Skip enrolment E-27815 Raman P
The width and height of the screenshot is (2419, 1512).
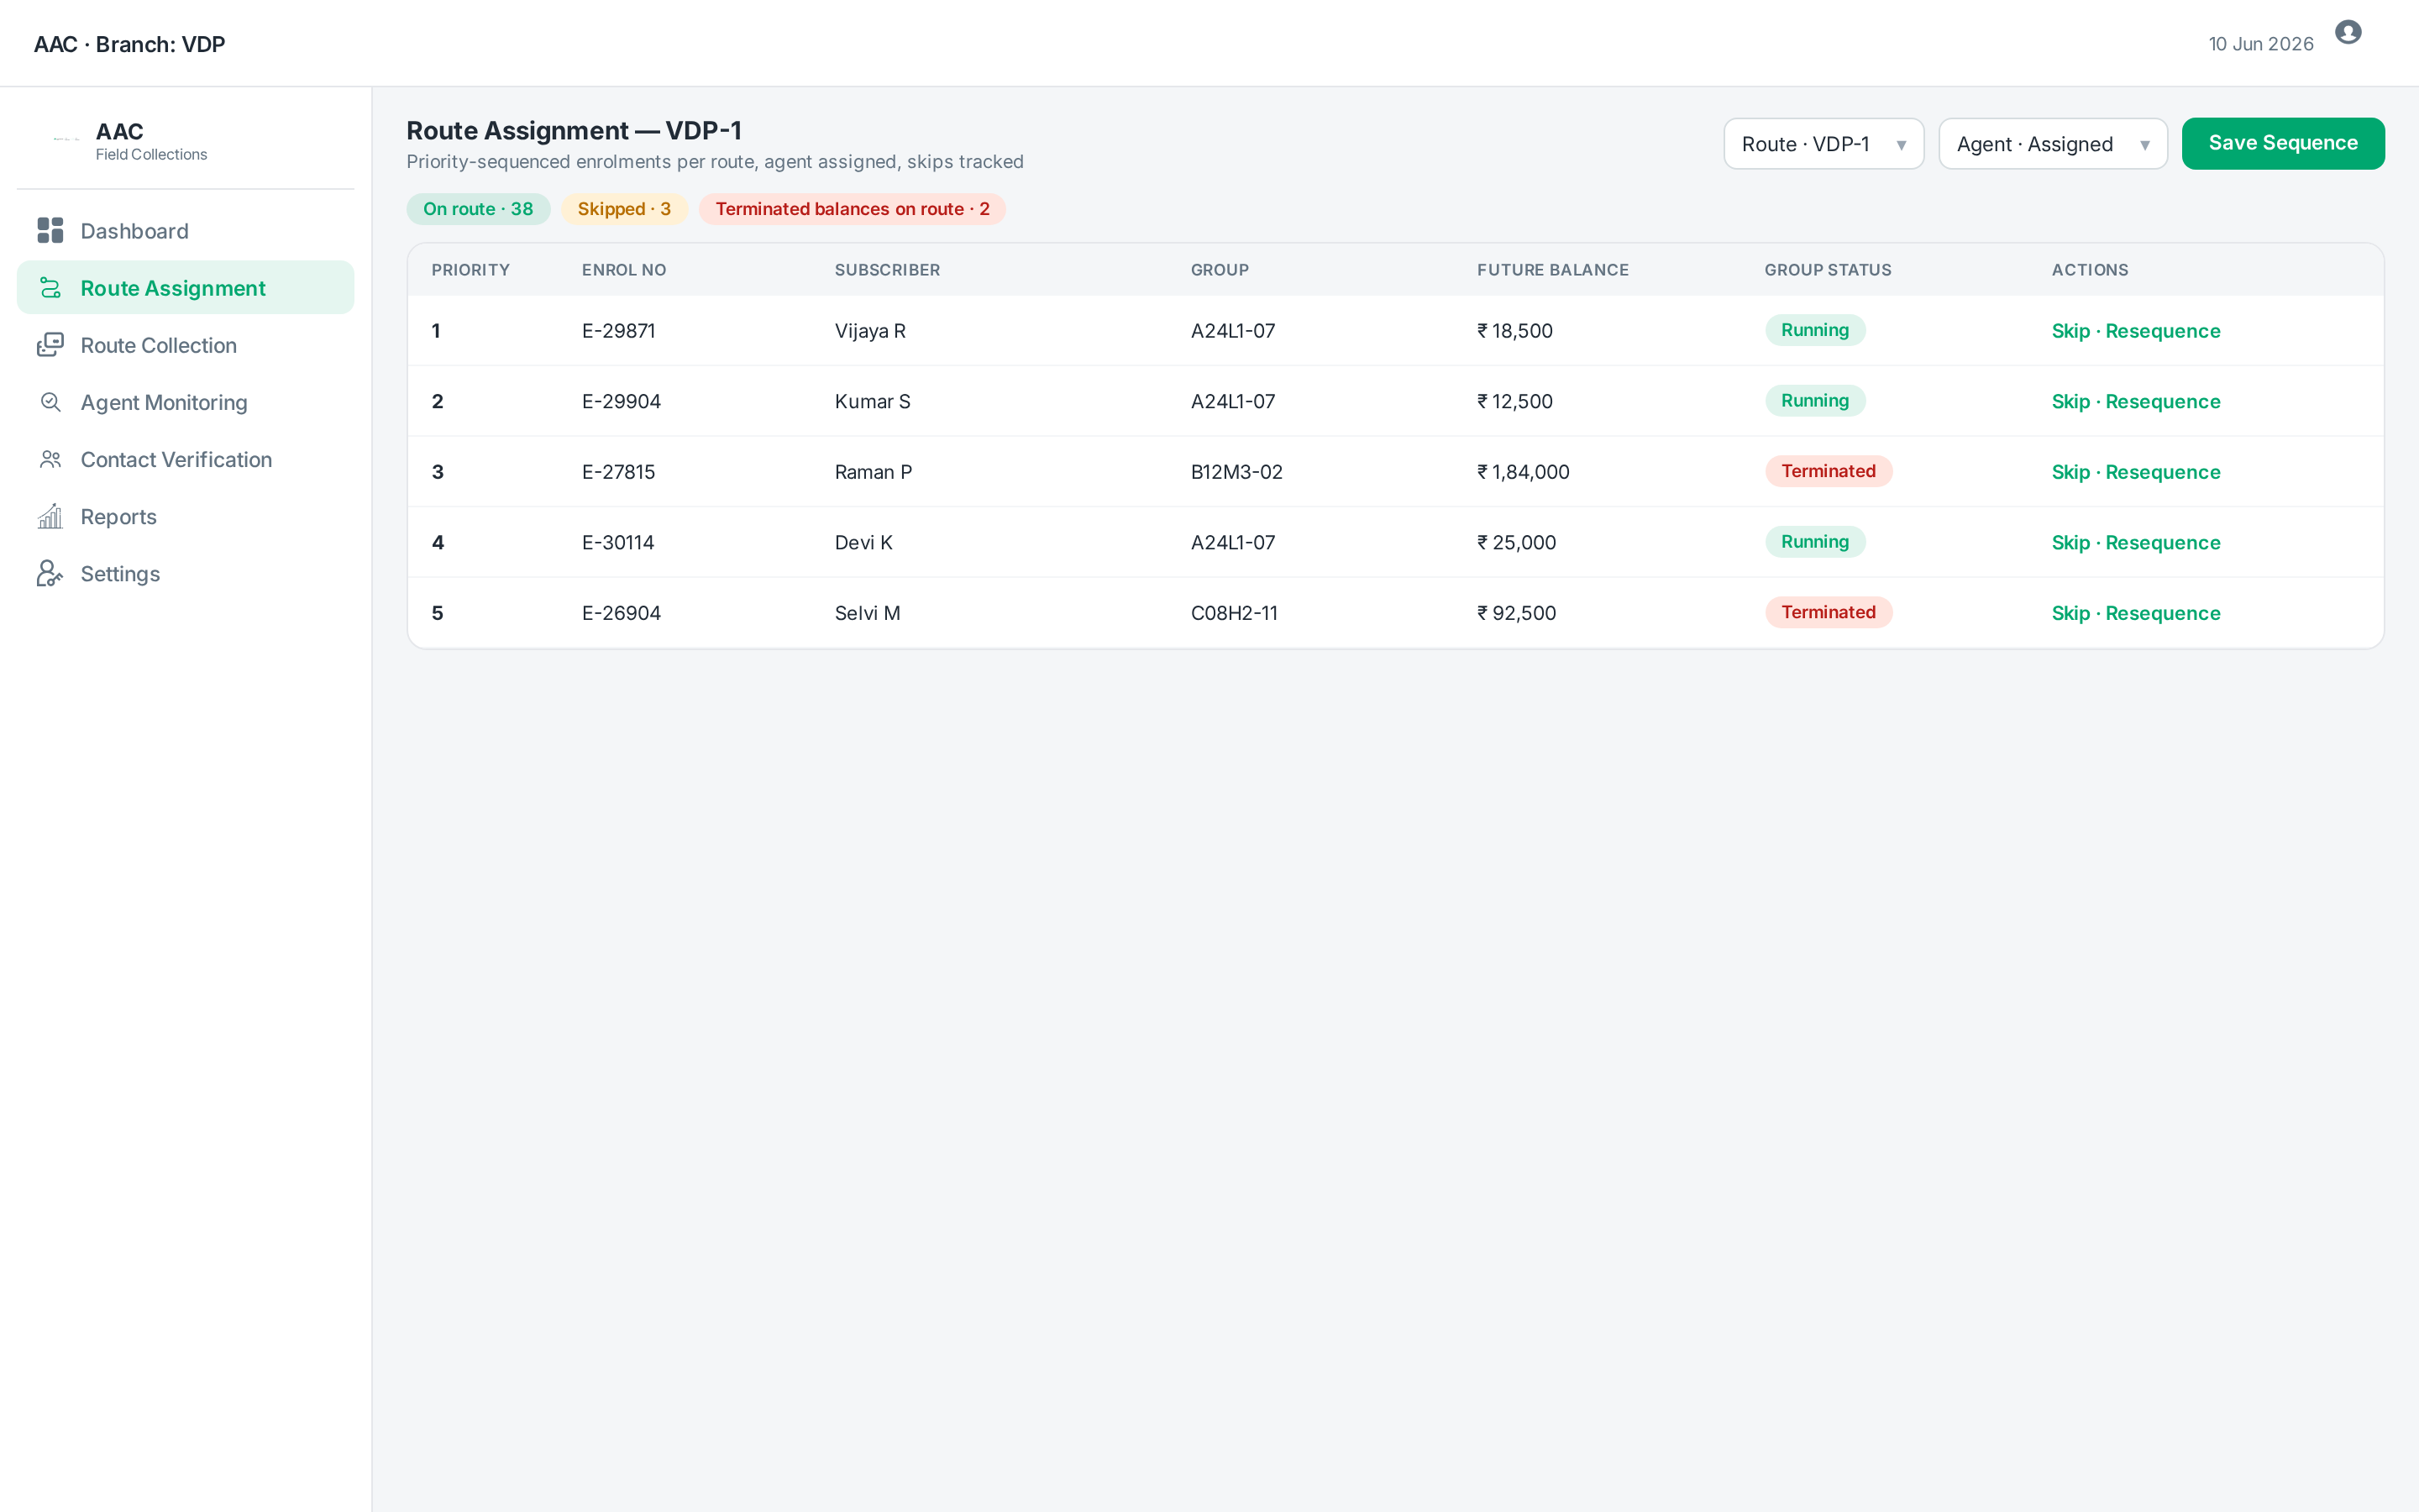pos(2070,472)
